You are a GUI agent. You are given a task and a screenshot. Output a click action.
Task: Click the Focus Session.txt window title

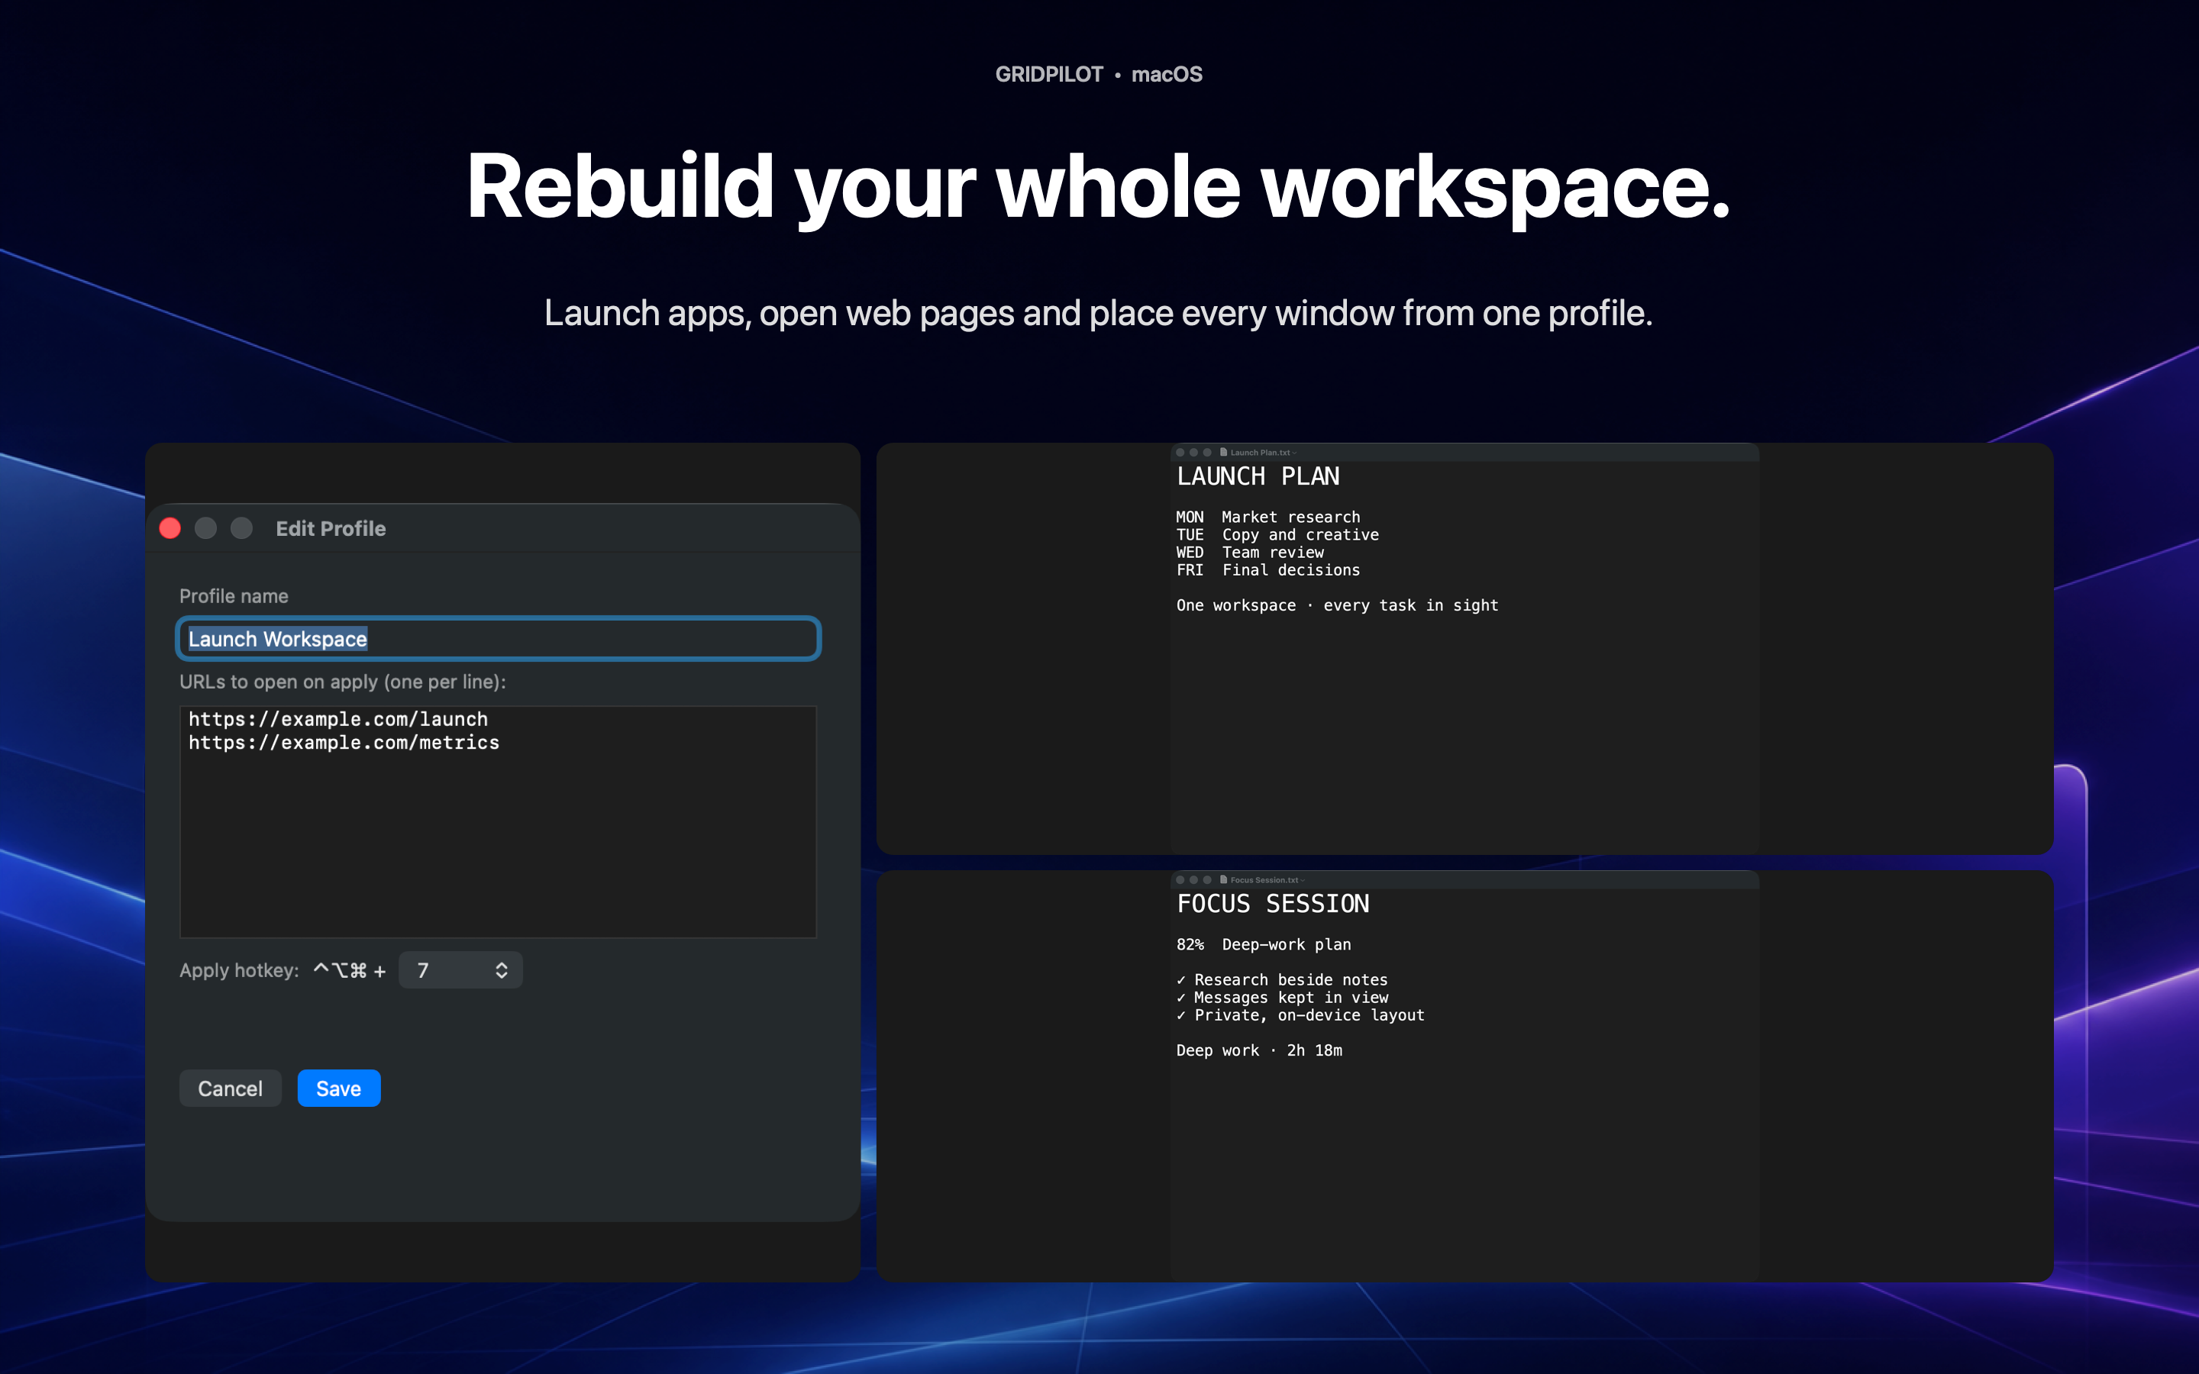[x=1264, y=879]
